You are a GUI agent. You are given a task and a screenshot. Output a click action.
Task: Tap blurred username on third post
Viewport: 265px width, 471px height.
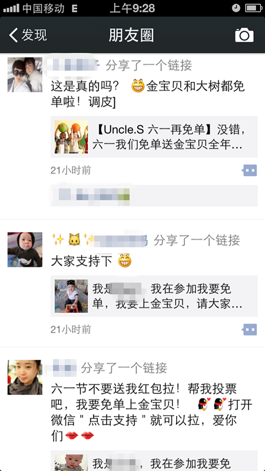pos(64,367)
